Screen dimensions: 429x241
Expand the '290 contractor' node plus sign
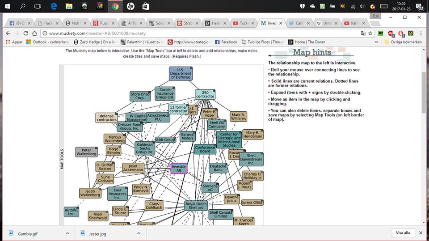(x=214, y=91)
